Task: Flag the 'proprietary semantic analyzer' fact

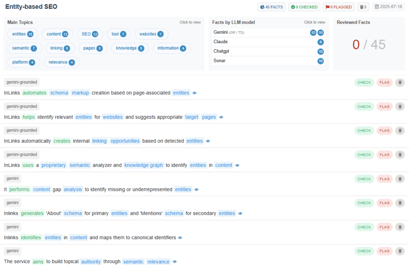Action: [x=384, y=154]
